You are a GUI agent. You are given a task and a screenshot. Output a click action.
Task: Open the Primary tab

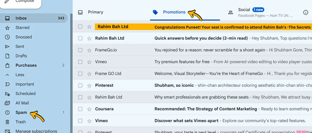95,12
